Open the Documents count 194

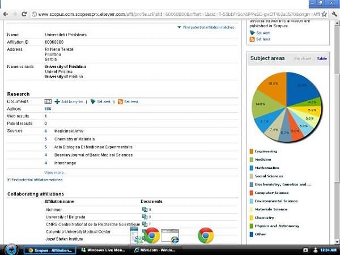[x=48, y=101]
